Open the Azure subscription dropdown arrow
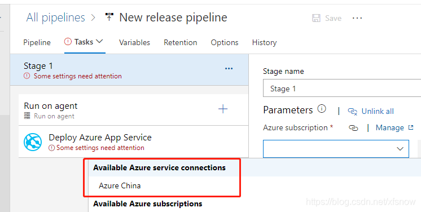The height and width of the screenshot is (212, 421). point(400,148)
